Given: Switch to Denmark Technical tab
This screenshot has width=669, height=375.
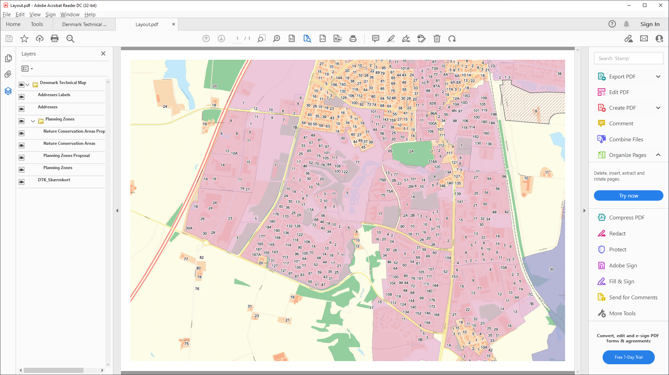Looking at the screenshot, I should (84, 24).
